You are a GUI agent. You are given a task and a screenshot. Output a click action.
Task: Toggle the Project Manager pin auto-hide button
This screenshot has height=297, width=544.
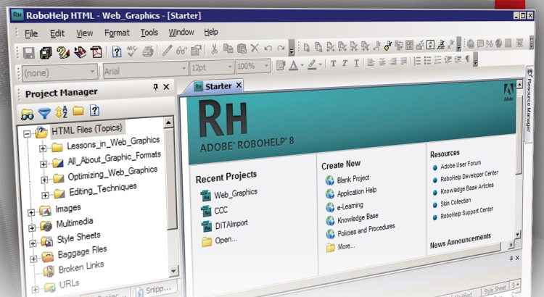pos(155,87)
